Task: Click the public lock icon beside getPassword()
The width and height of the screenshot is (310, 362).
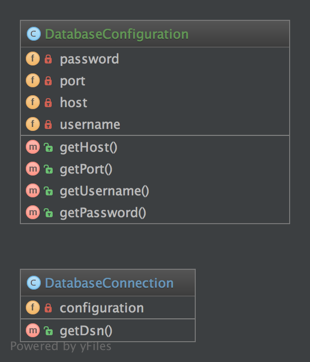Action: (48, 213)
